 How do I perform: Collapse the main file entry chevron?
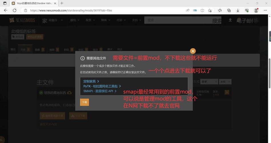coord(227,92)
